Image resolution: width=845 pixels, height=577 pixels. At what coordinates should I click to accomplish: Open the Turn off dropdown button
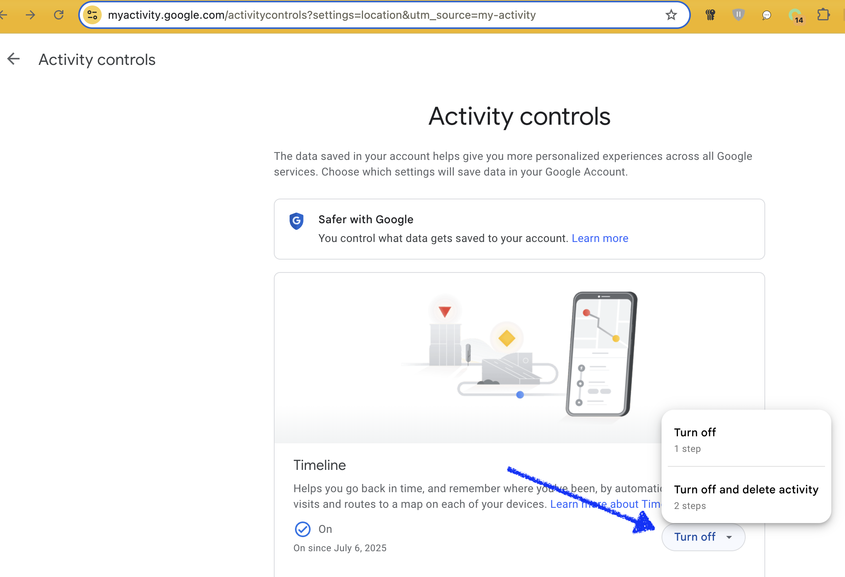(x=703, y=537)
